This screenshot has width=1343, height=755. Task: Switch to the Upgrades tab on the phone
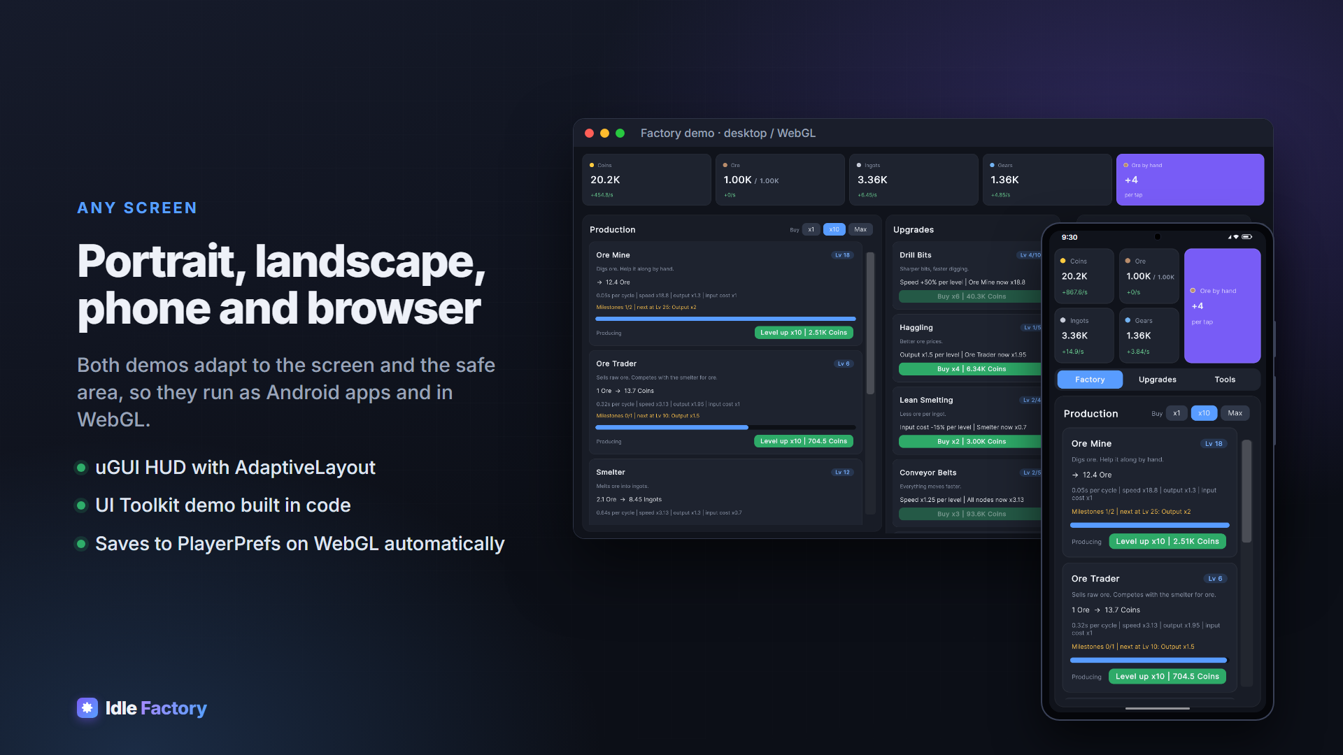coord(1157,379)
